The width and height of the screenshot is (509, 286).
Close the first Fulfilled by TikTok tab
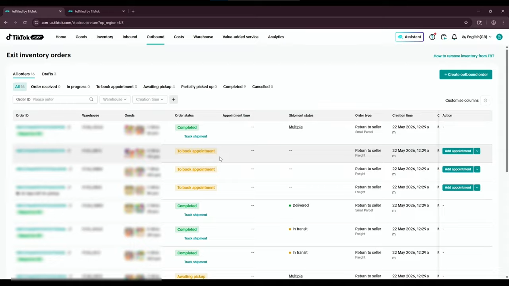[x=60, y=11]
